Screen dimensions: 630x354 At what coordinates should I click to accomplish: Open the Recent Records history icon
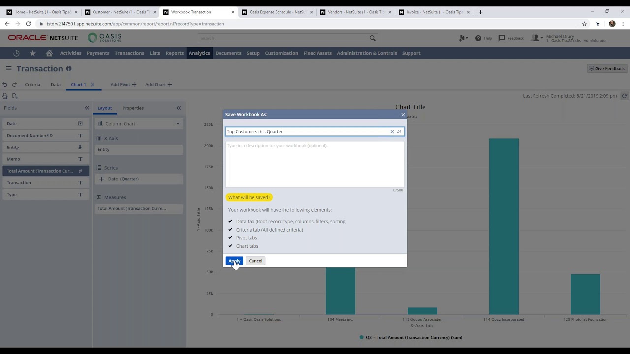(x=16, y=53)
